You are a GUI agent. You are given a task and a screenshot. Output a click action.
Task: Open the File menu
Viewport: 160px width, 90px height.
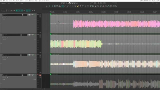[x=1, y=1]
